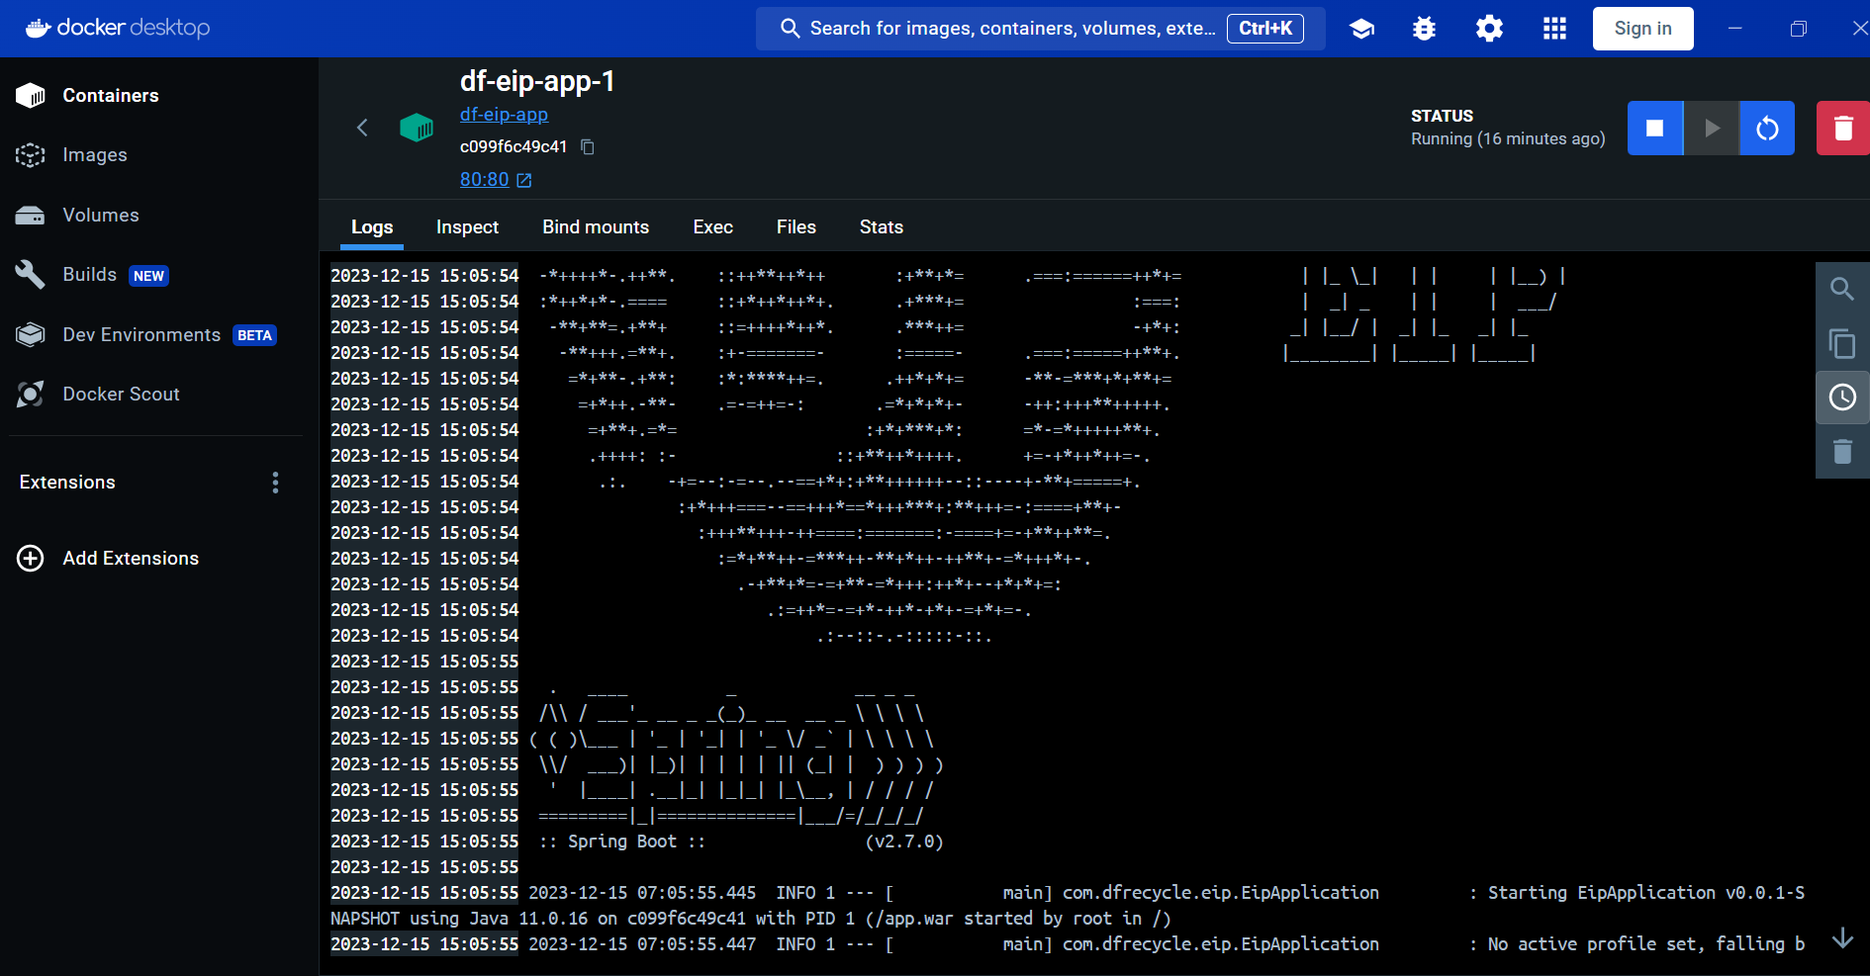
Task: Toggle log timestamps clock icon
Action: 1841,398
